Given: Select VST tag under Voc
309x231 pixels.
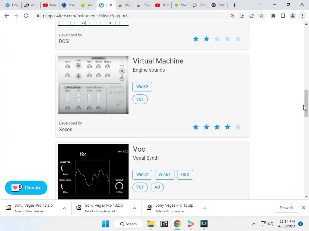Looking at the screenshot, I should coord(140,187).
